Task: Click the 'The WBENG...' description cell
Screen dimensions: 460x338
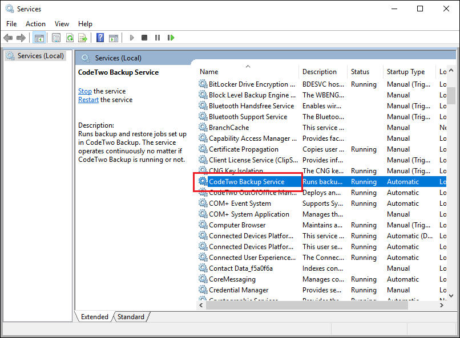Action: pyautogui.click(x=323, y=95)
